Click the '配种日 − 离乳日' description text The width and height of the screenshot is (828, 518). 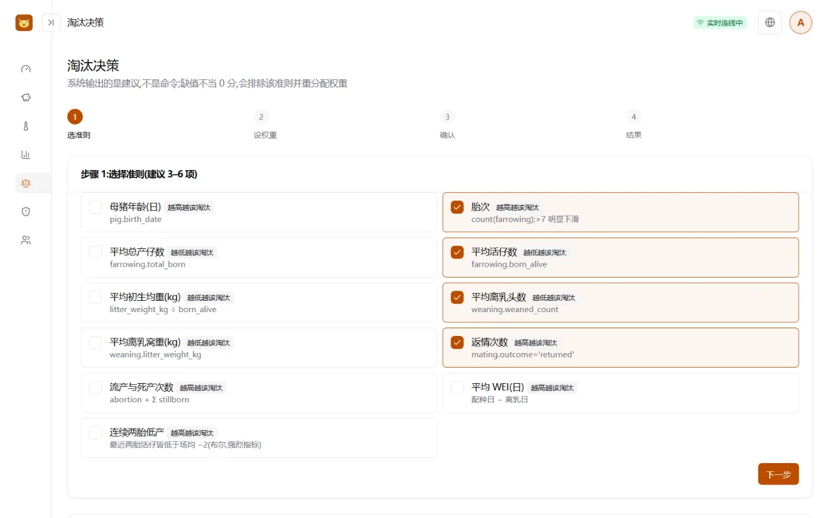pos(499,399)
